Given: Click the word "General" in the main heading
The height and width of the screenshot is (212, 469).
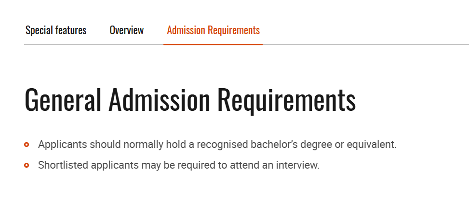Looking at the screenshot, I should click(x=63, y=100).
